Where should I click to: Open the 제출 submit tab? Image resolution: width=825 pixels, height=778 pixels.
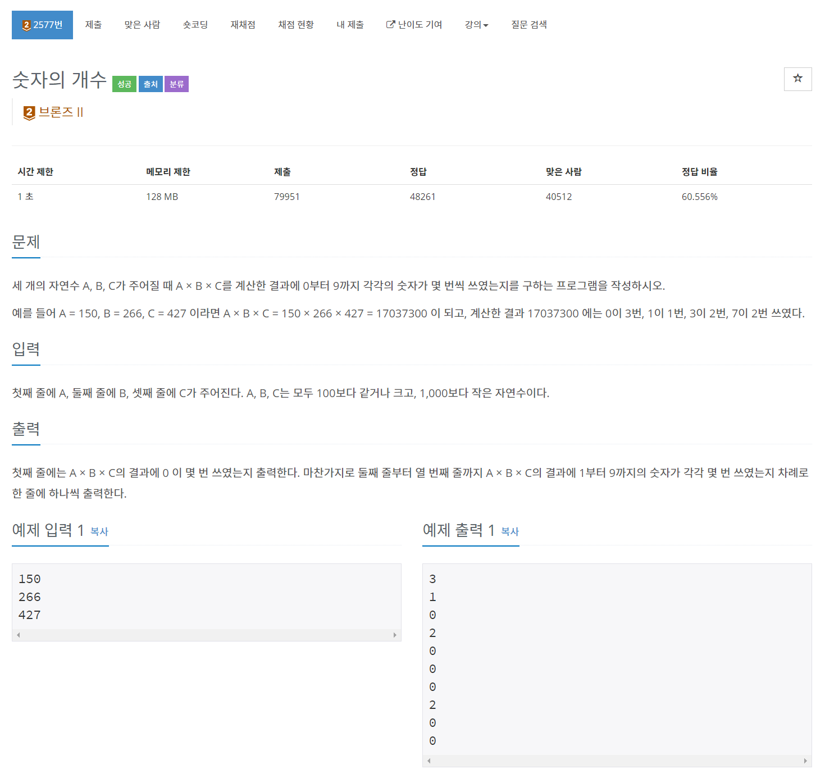(x=93, y=25)
